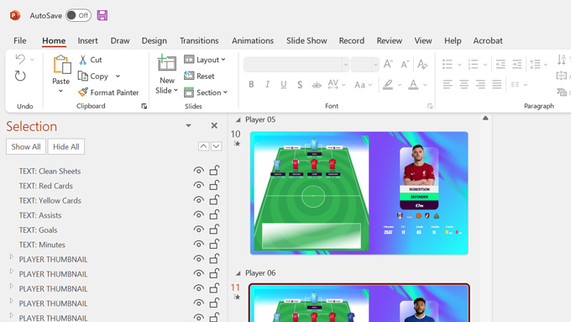
Task: Switch to the Design tab
Action: pos(154,40)
